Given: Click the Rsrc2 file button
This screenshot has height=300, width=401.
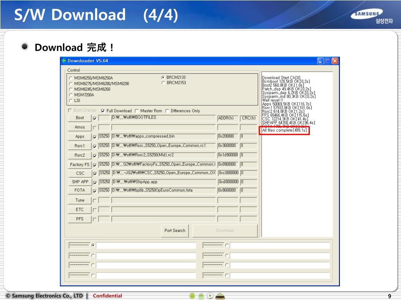Looking at the screenshot, I should (79, 155).
